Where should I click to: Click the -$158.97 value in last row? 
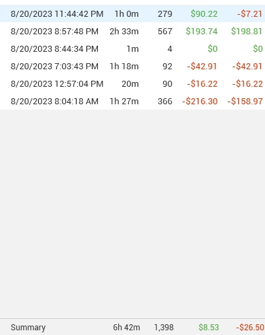tap(245, 102)
